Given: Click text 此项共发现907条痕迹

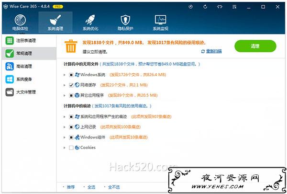Looking at the screenshot, I should (151, 116).
